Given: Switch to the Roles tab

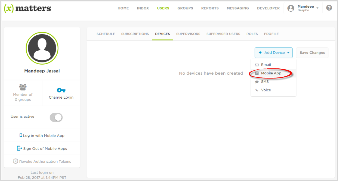Looking at the screenshot, I should pos(252,34).
